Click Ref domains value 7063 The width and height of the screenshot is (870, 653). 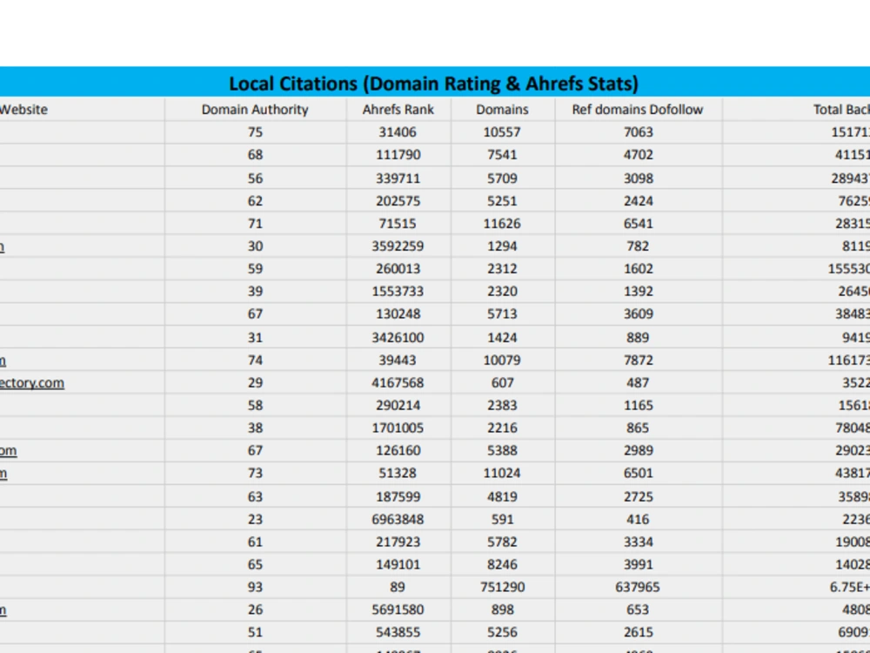pos(638,132)
